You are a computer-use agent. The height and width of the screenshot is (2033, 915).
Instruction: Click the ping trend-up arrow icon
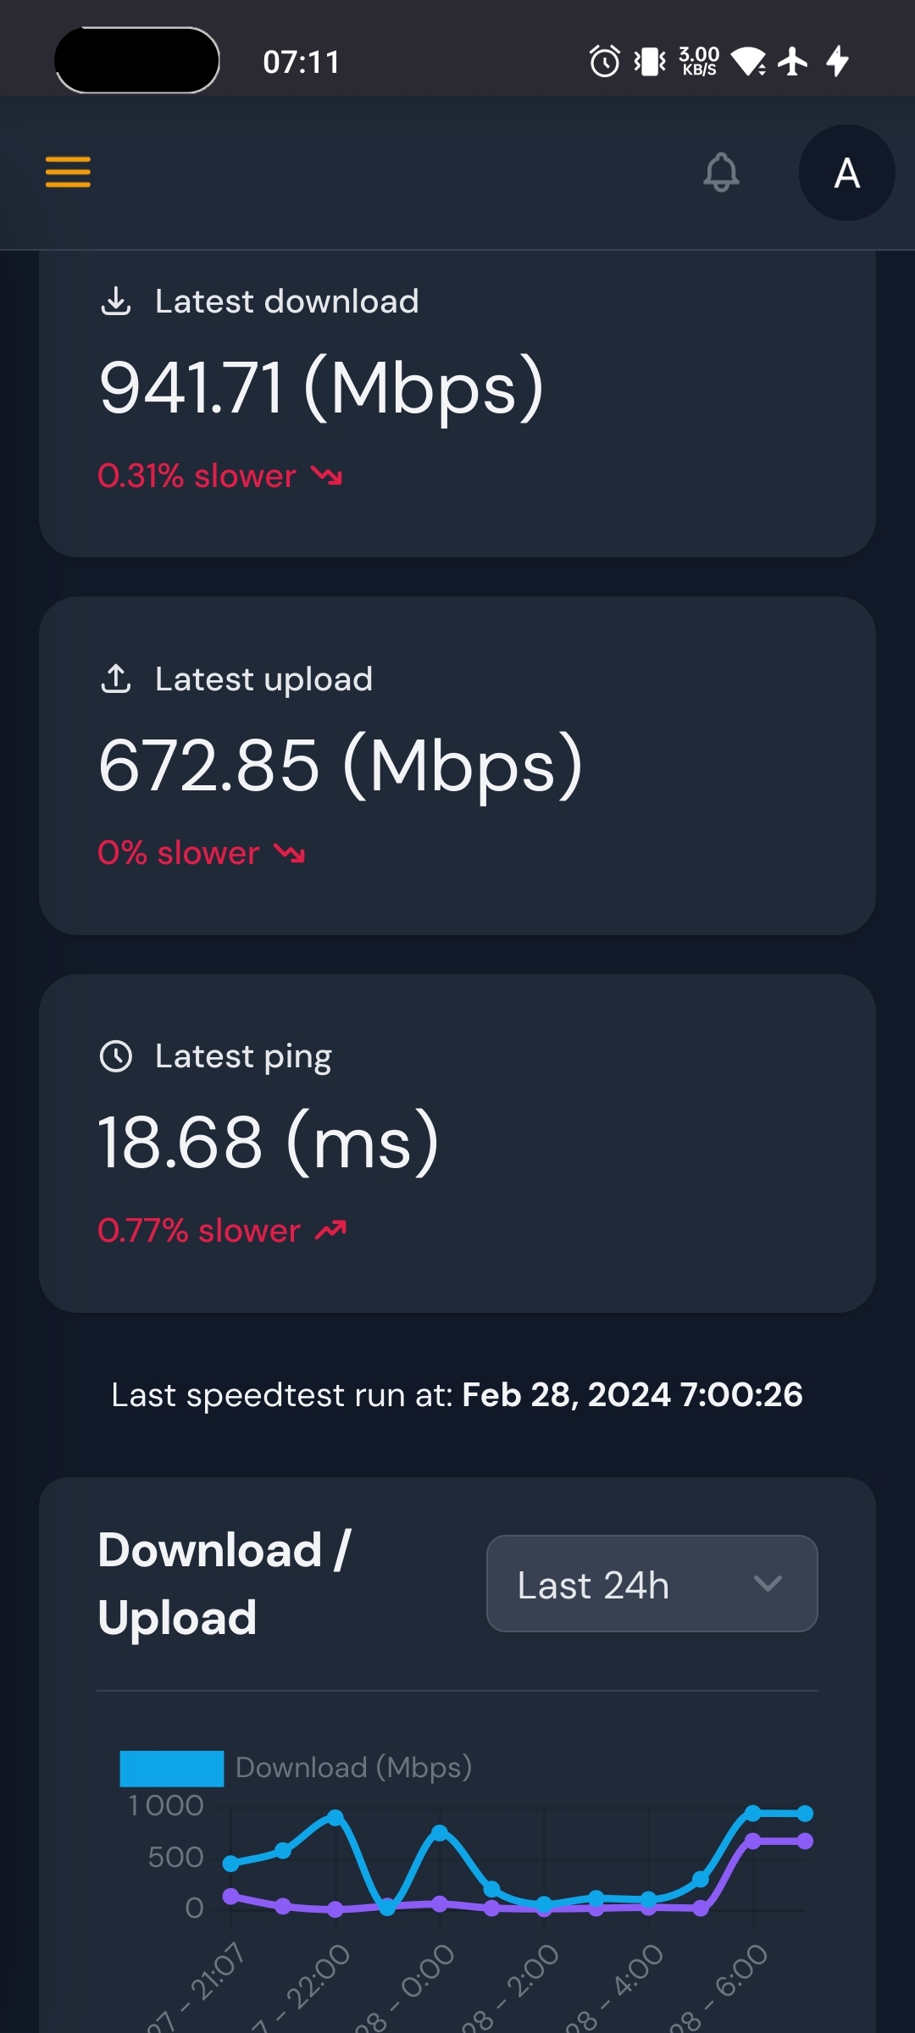point(330,1230)
